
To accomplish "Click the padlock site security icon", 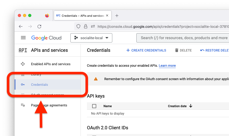I will pos(86,26).
